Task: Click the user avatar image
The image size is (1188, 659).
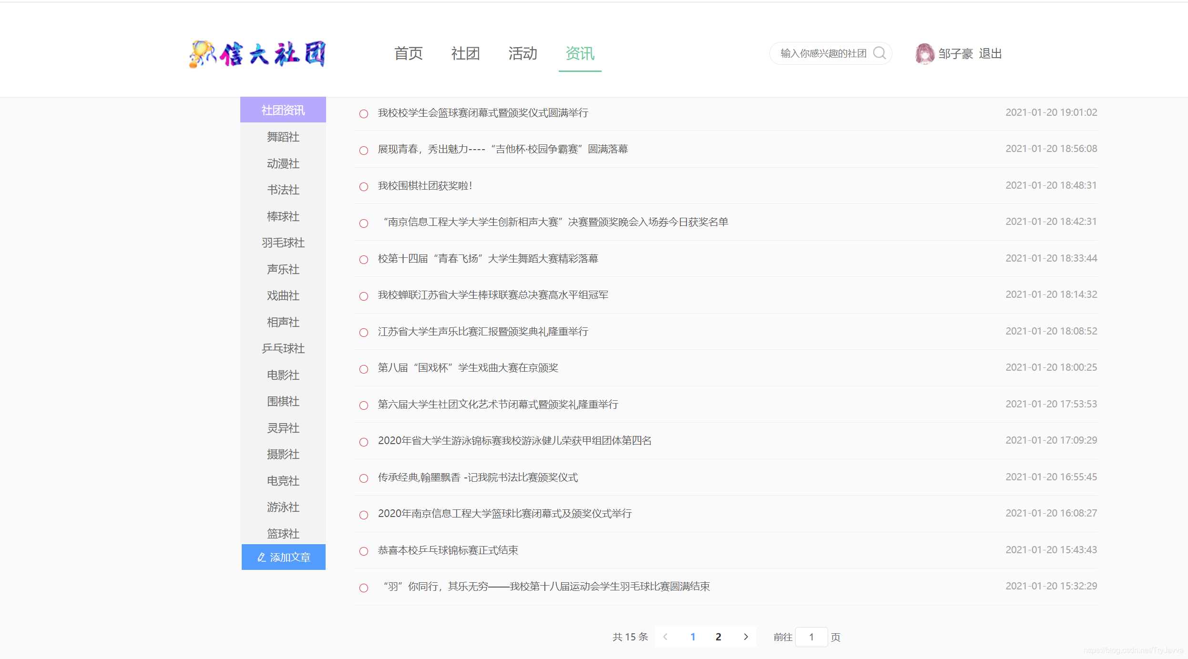Action: [x=924, y=53]
